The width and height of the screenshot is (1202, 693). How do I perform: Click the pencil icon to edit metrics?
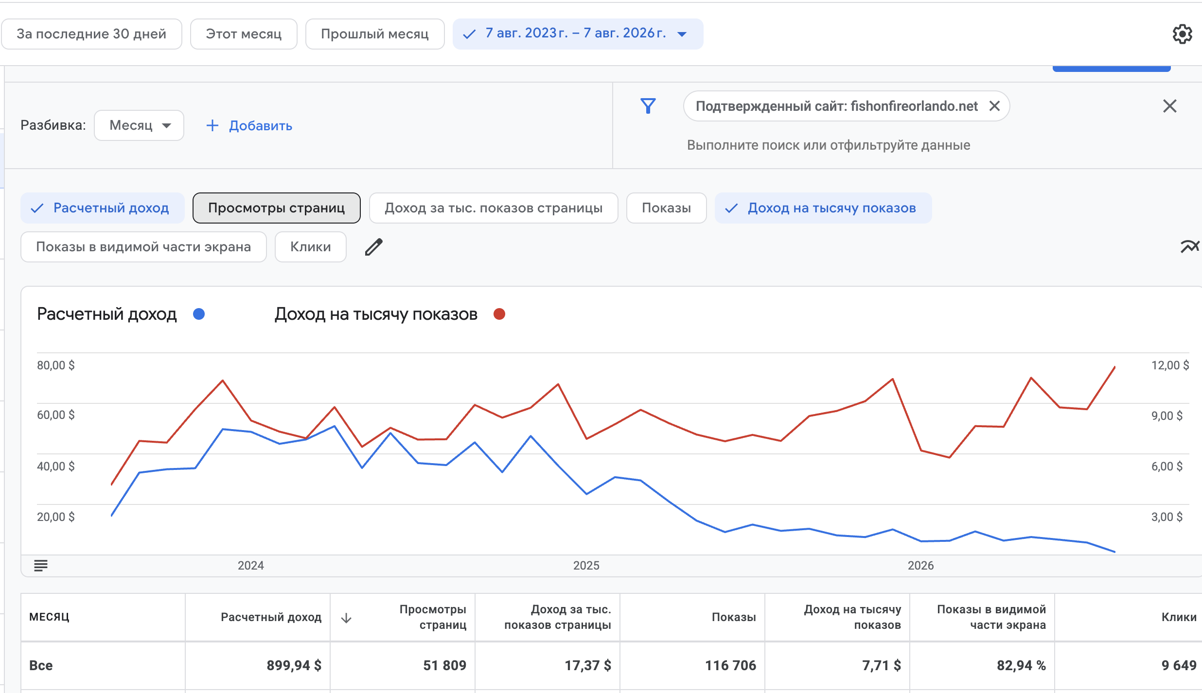[x=374, y=247]
